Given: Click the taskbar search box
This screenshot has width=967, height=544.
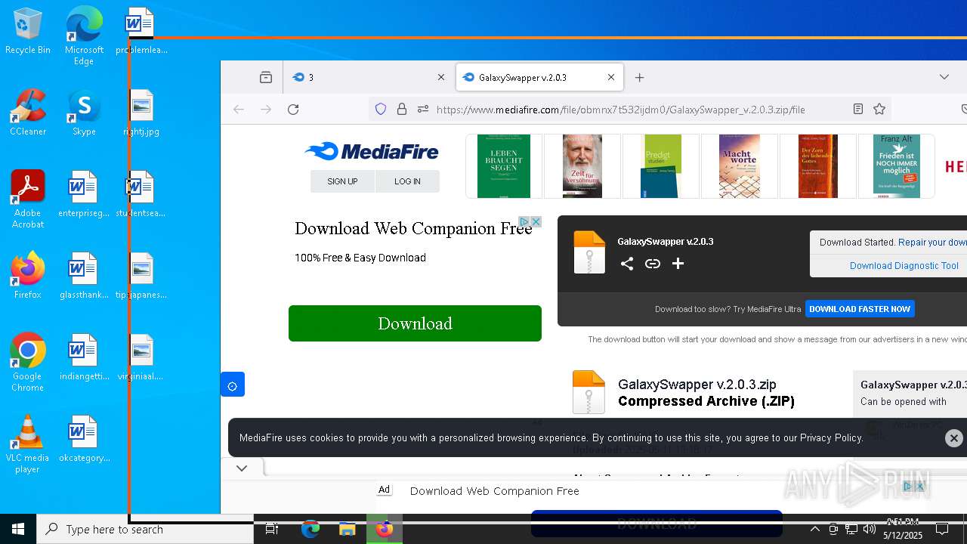Looking at the screenshot, I should (145, 529).
